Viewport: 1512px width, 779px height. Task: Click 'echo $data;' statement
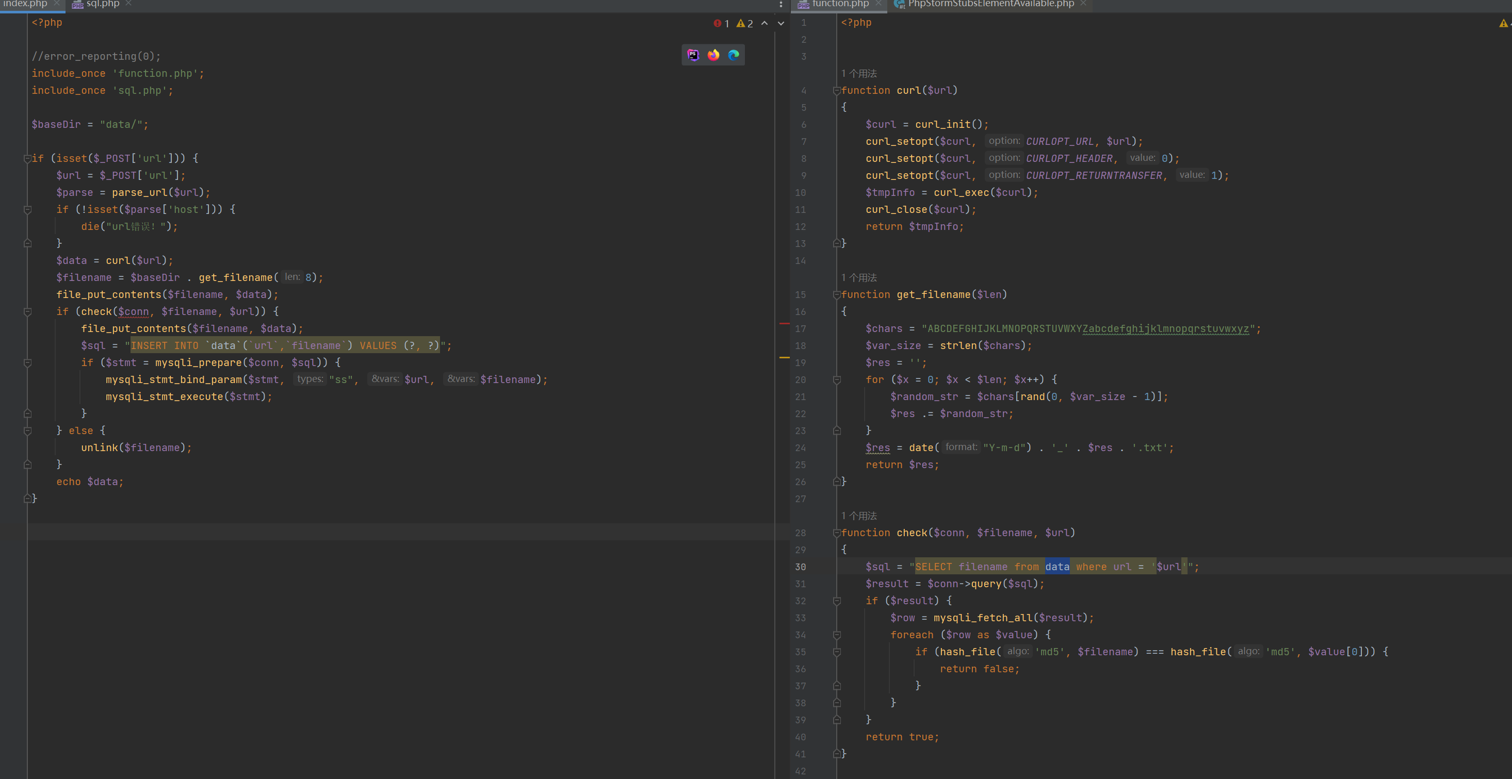90,482
